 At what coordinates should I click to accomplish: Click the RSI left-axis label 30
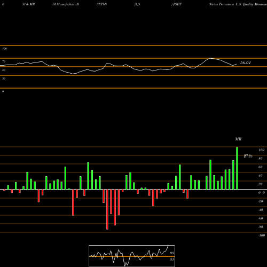point(4,78)
